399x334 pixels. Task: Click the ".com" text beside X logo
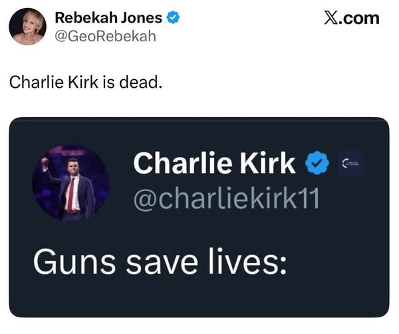(360, 18)
